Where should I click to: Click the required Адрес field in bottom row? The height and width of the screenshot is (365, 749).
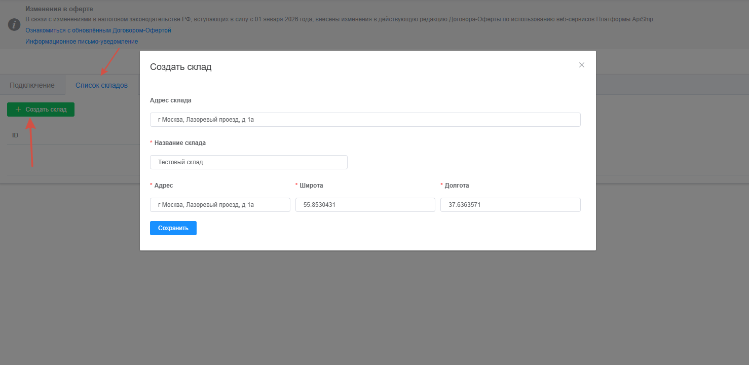[220, 205]
